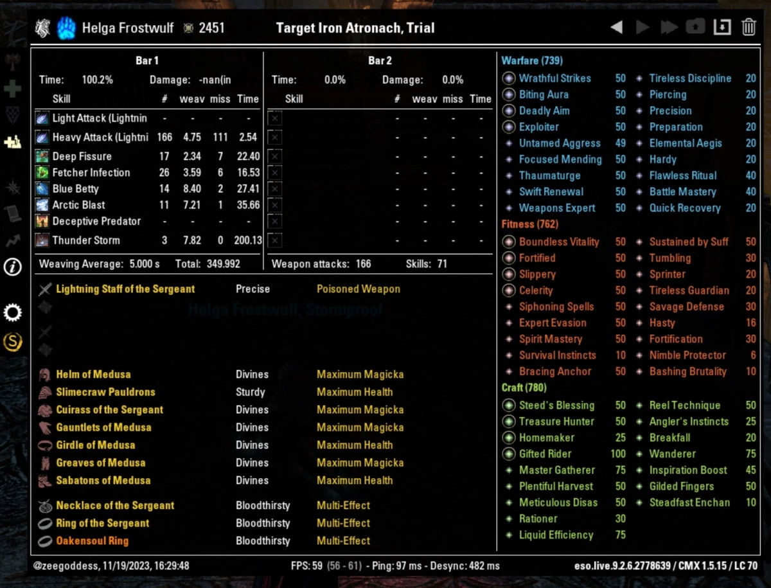Click the Lightning Staff of the Sergeant link
The image size is (771, 588).
(x=125, y=289)
